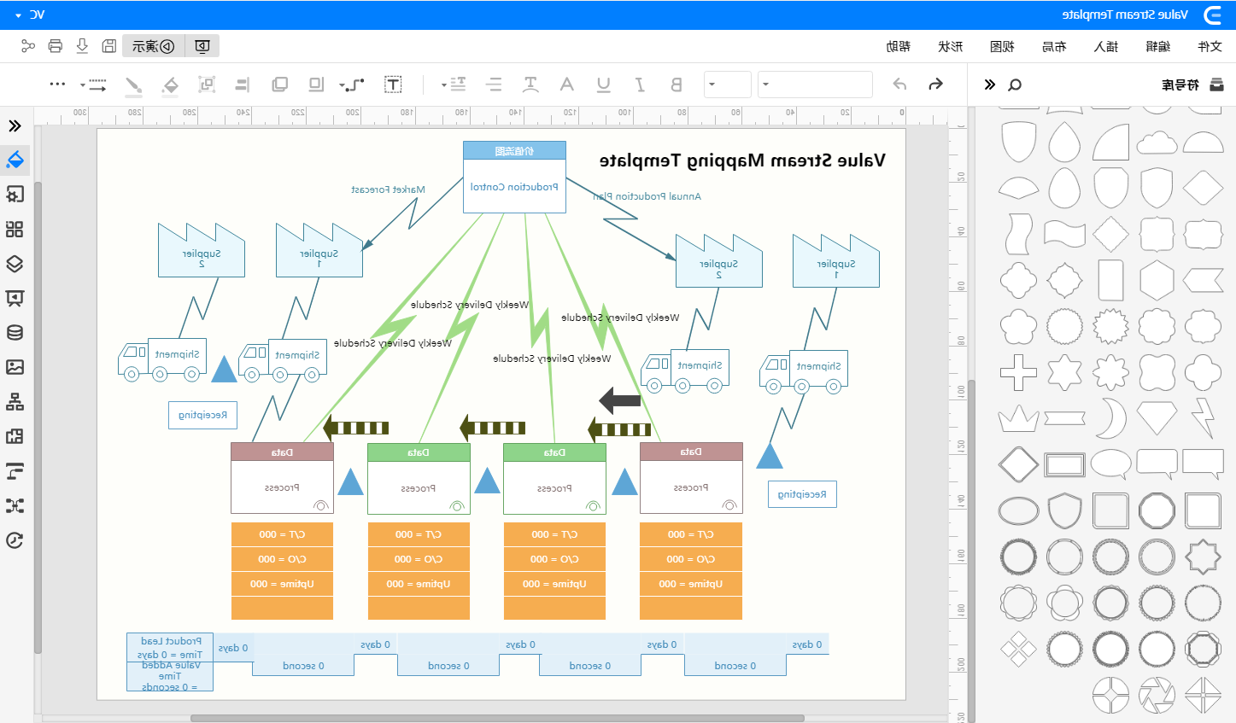1236x723 pixels.
Task: Select the Market Forecast label
Action: pos(388,189)
